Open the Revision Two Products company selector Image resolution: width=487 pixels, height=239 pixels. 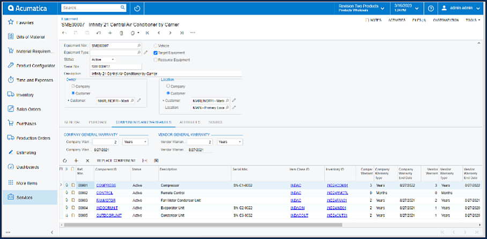[x=361, y=8]
